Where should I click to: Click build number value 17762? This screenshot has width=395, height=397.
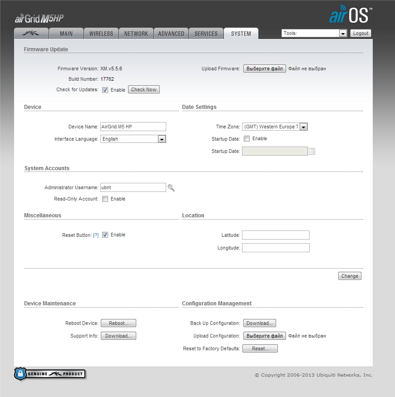(x=107, y=79)
